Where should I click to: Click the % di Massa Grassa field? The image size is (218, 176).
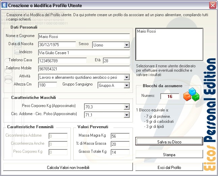pyautogui.click(x=120, y=144)
